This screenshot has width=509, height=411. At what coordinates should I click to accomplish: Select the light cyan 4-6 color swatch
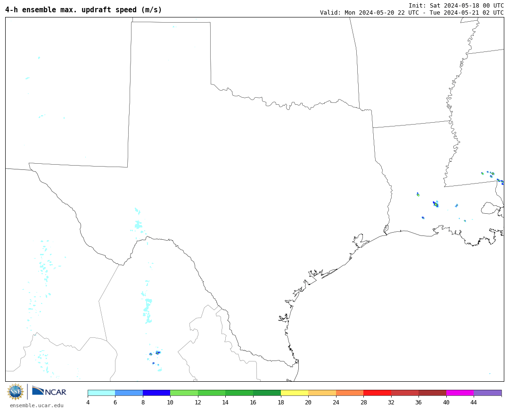[101, 393]
